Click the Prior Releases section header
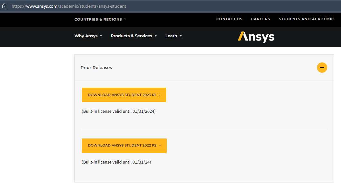 click(x=97, y=68)
